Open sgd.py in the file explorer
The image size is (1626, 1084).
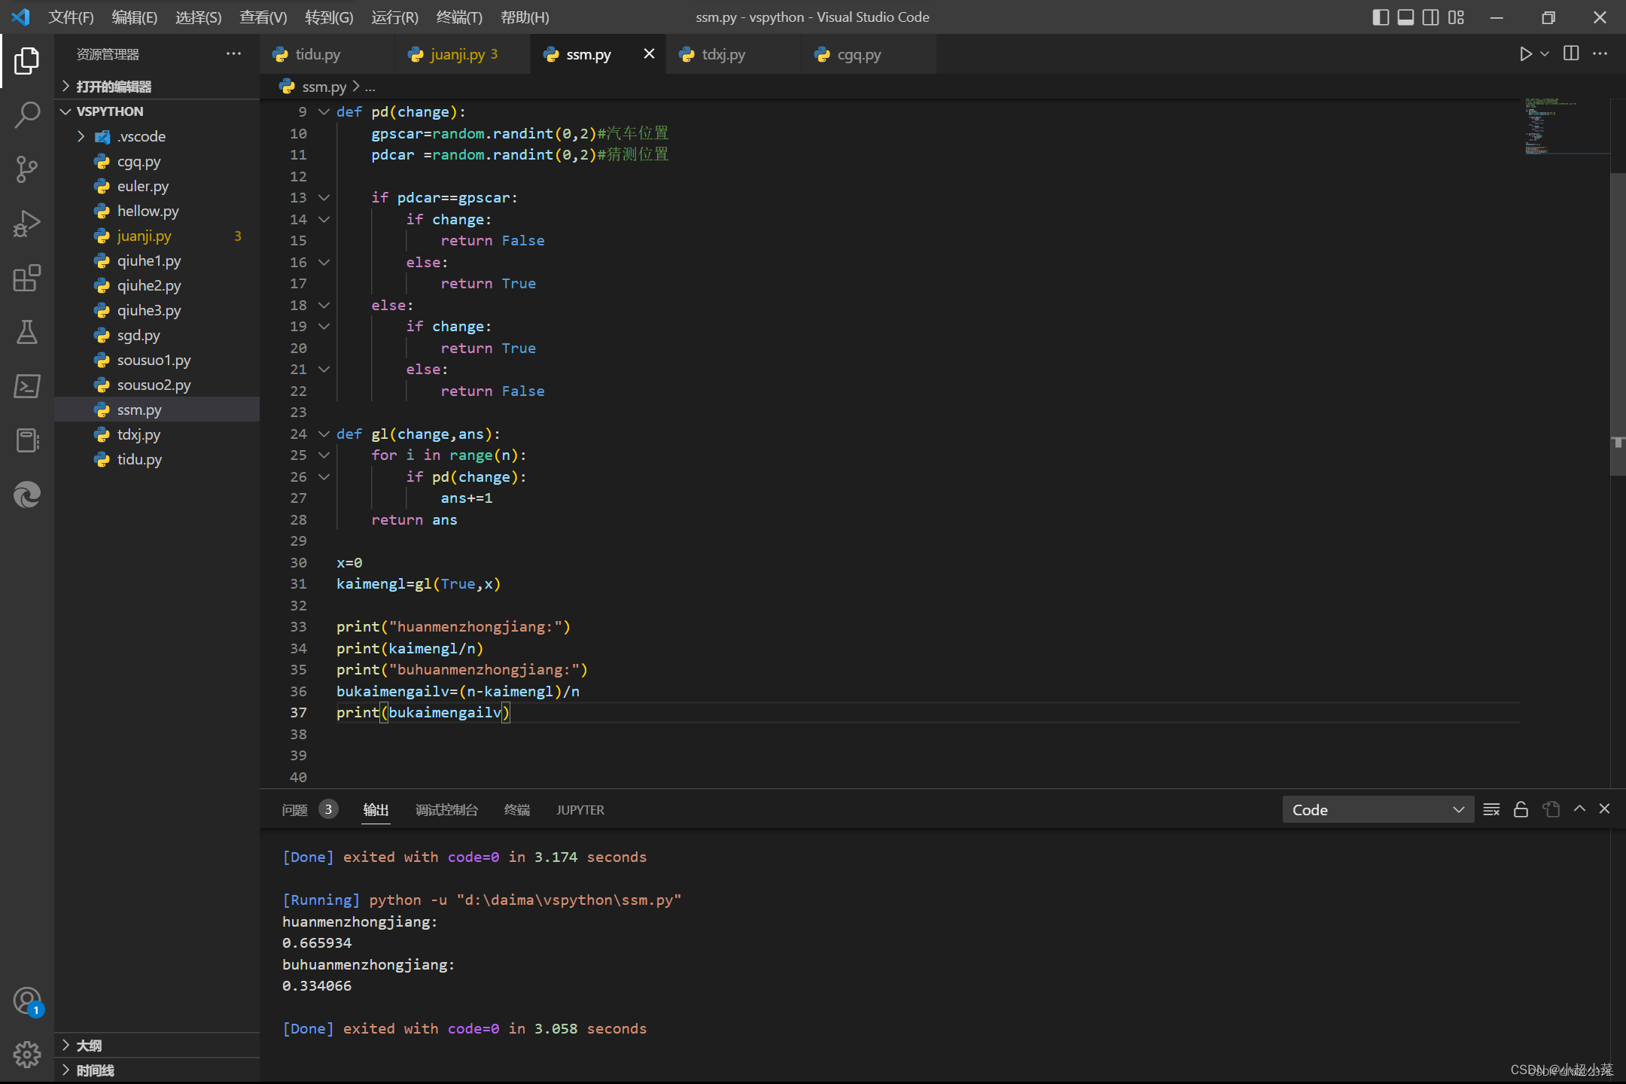point(157,335)
